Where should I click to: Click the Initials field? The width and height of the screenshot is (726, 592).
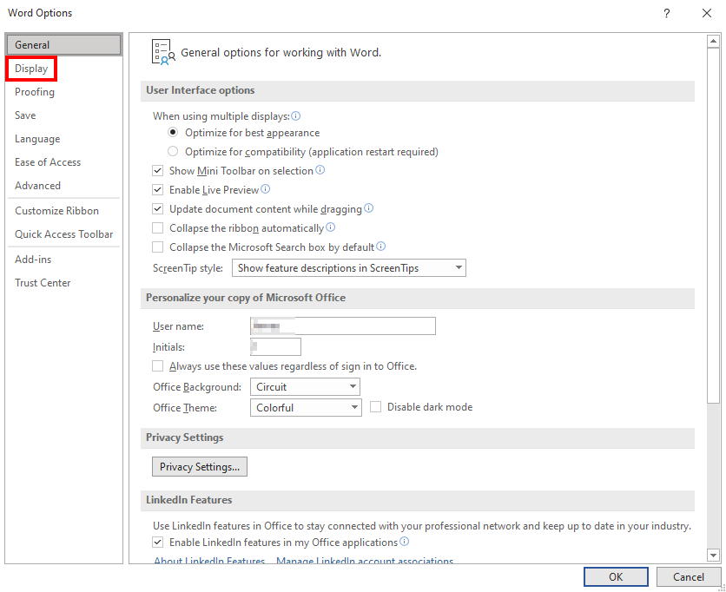(275, 346)
